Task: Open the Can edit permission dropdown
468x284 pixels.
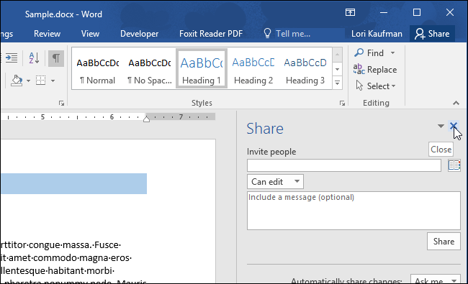Action: coord(275,182)
